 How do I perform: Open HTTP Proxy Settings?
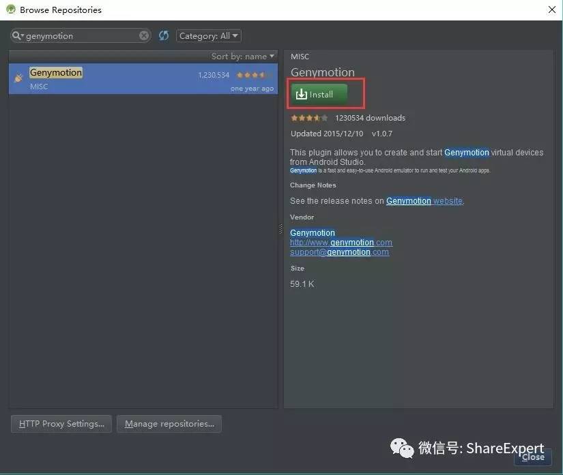point(61,424)
